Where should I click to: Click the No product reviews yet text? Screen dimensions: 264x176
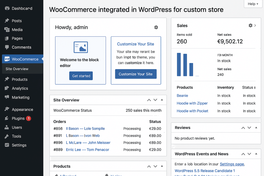pos(195,138)
